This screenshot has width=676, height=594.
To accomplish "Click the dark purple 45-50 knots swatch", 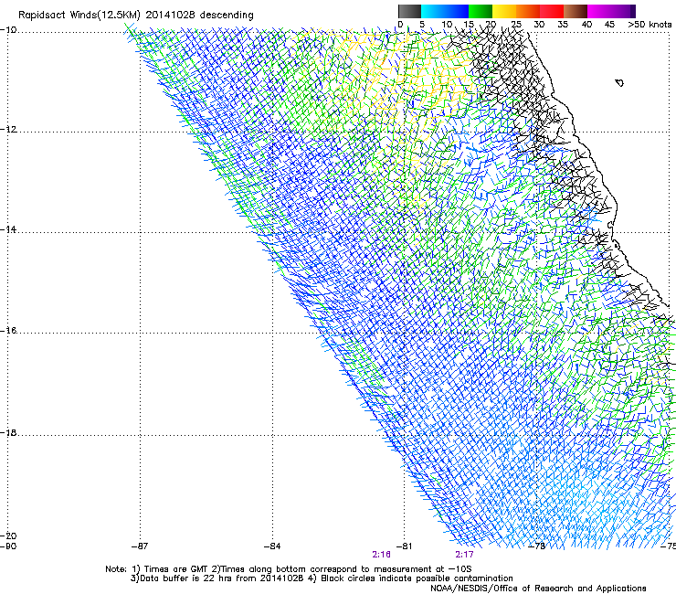I will point(623,11).
